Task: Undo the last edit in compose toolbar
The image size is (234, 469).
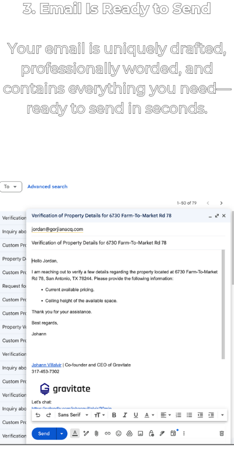Action: coord(37,415)
